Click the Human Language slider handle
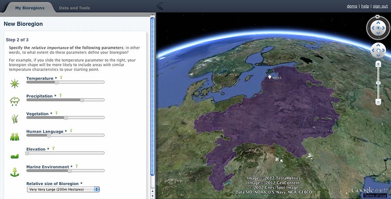 49,135
